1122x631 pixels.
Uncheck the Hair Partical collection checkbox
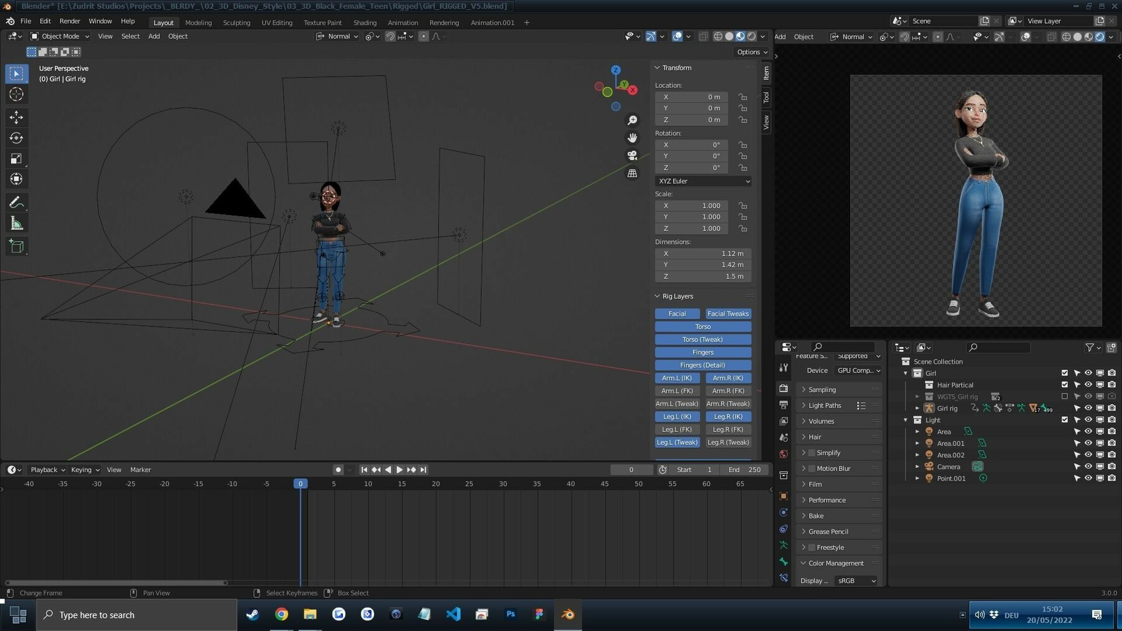point(1064,384)
